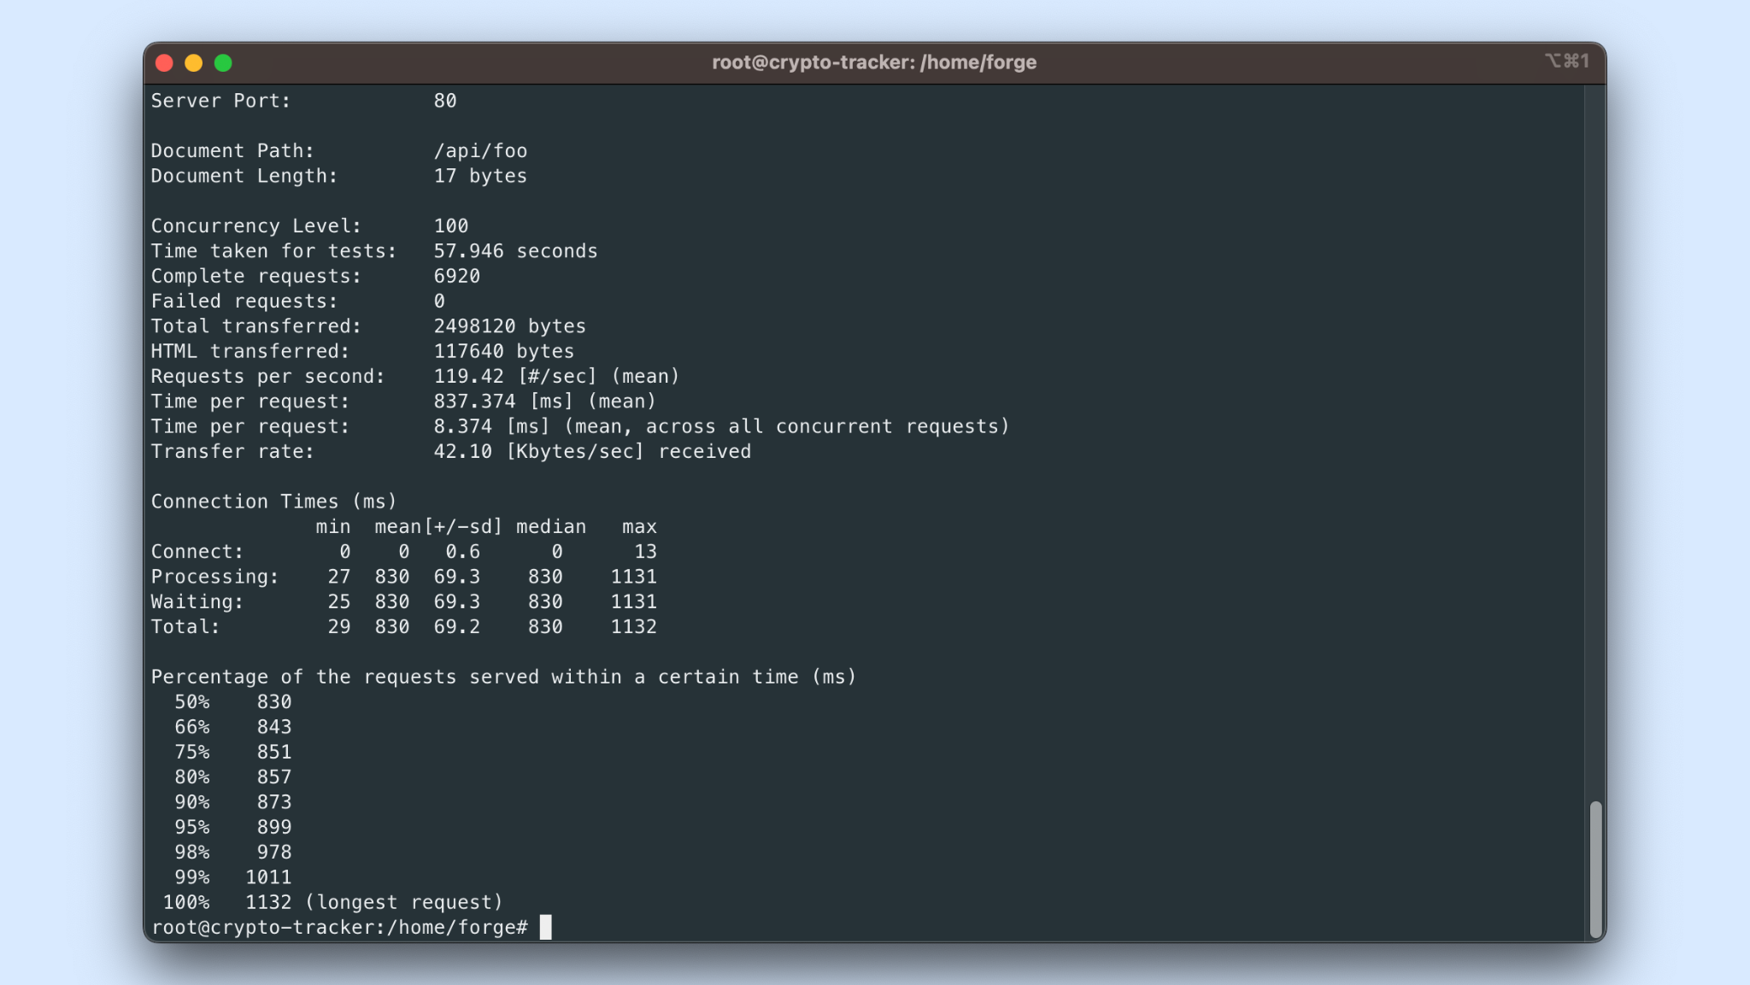
Task: Click the Connection Times (ms) heading
Action: pyautogui.click(x=273, y=501)
